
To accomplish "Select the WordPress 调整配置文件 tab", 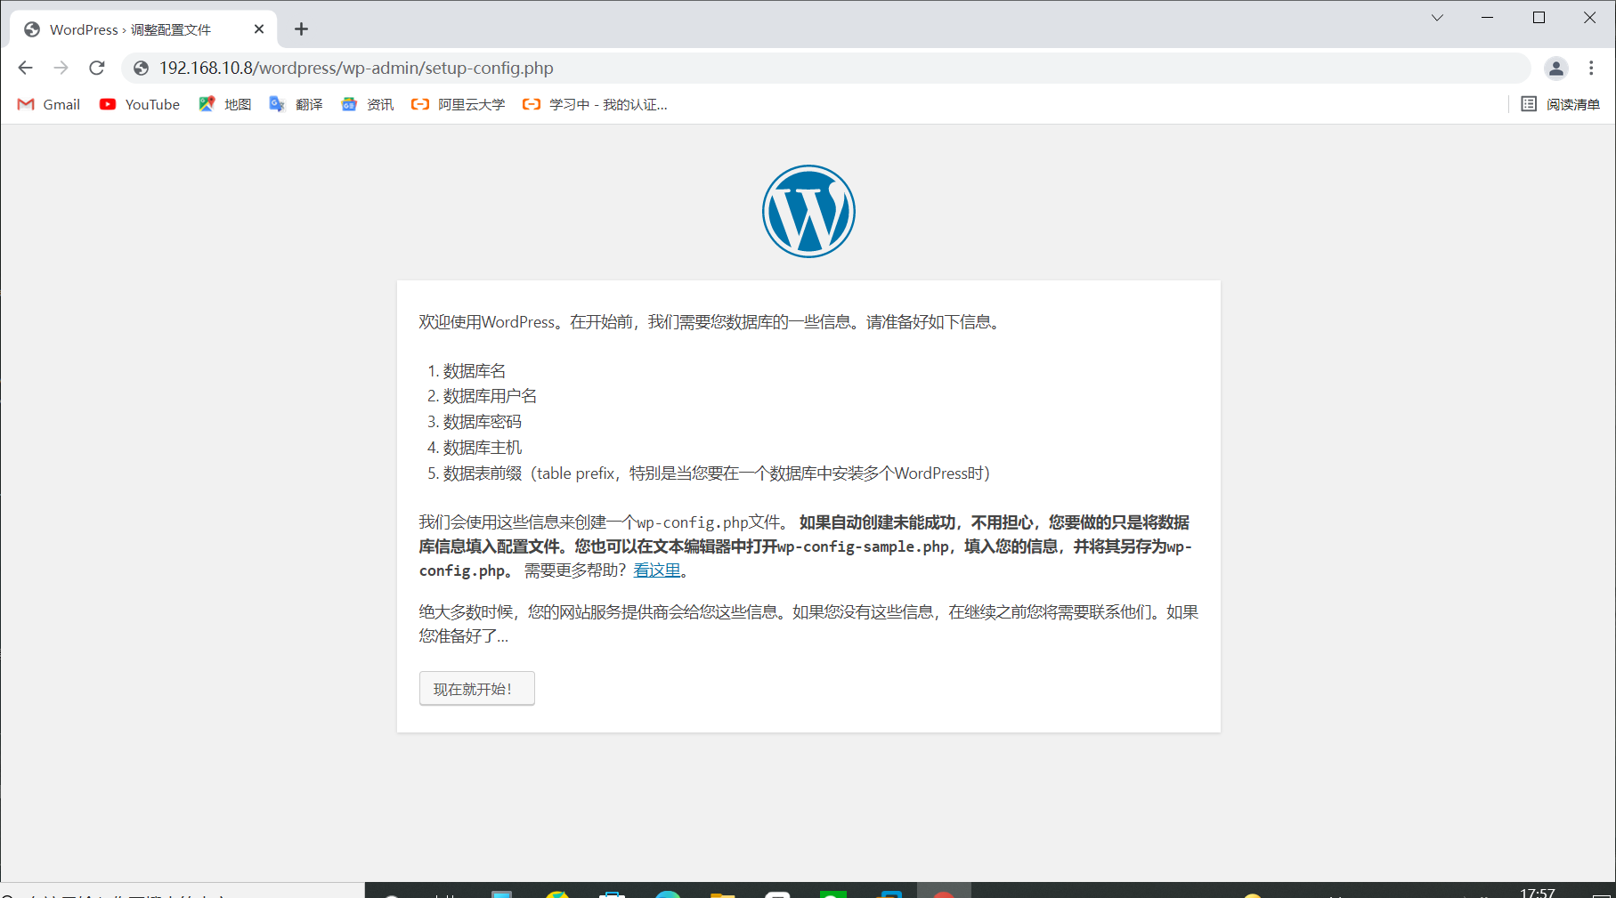I will 143,29.
